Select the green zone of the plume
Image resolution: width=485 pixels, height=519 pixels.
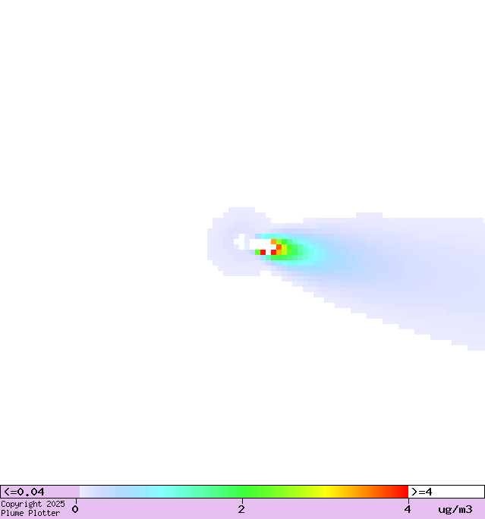(291, 250)
